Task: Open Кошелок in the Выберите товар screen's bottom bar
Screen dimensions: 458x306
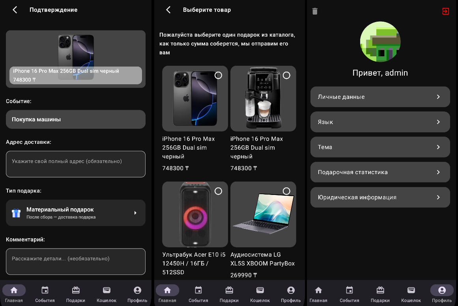Action: coord(260,294)
